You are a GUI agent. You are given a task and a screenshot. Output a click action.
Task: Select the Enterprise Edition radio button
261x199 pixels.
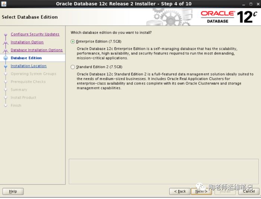click(x=73, y=41)
